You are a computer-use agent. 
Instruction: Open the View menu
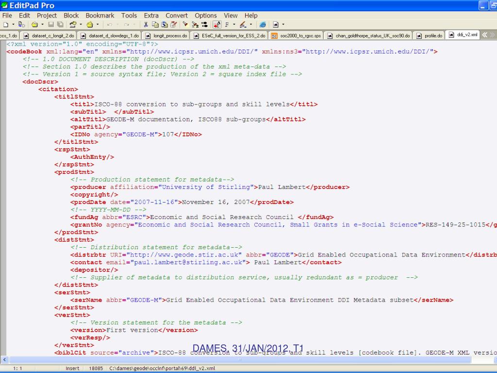click(231, 15)
